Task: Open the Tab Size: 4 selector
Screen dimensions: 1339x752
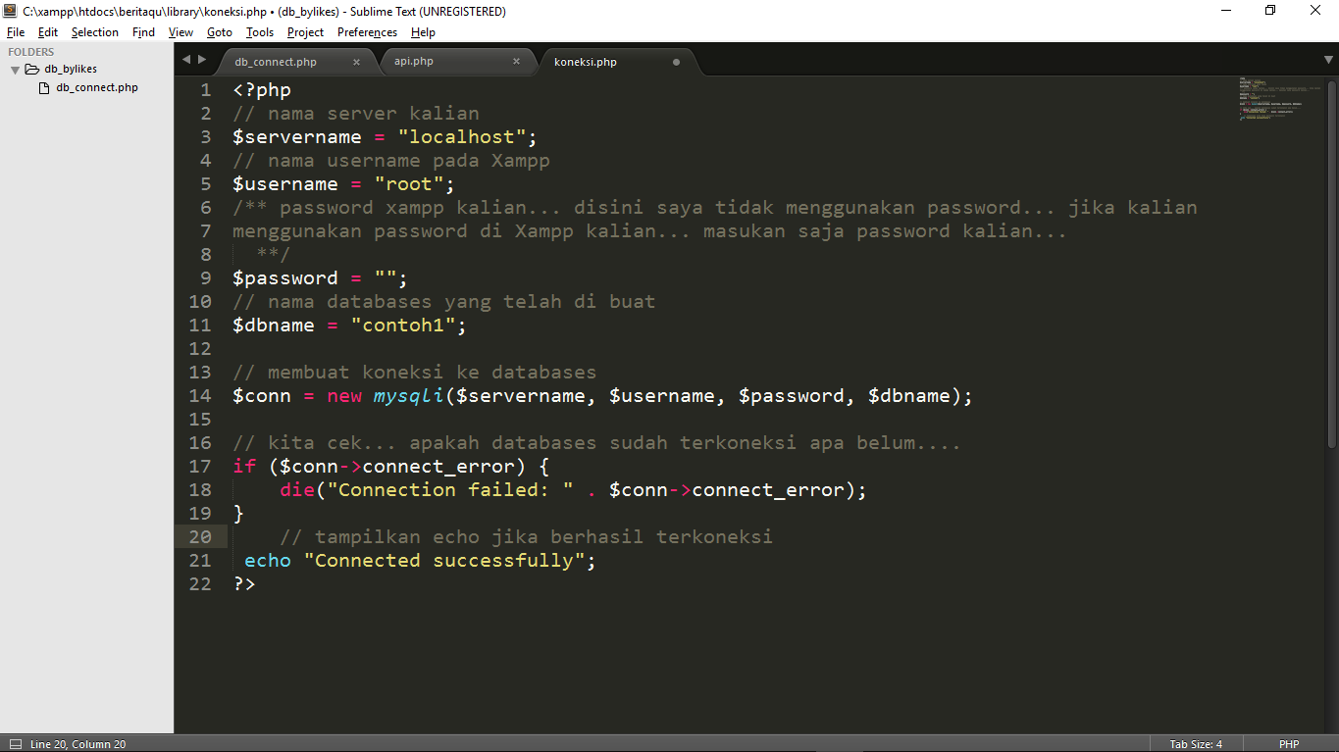Action: point(1195,744)
